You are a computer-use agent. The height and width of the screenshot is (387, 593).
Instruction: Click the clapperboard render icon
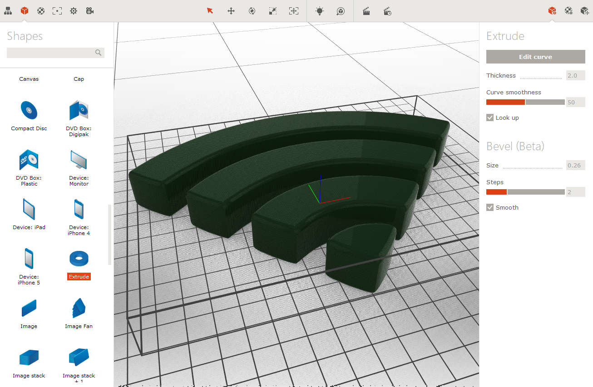tap(366, 11)
